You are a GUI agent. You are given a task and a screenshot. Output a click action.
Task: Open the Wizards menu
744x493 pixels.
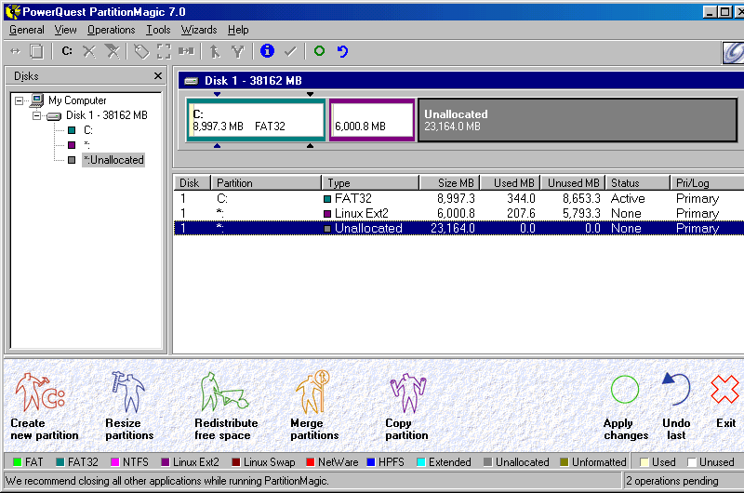click(x=198, y=30)
